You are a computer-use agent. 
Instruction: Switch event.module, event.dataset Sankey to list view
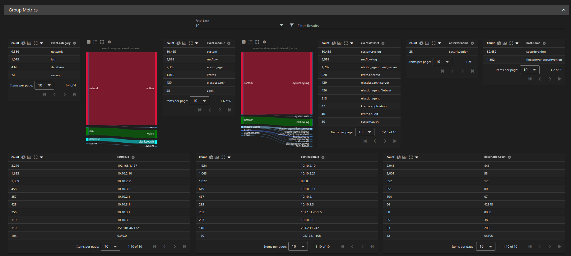[250, 42]
